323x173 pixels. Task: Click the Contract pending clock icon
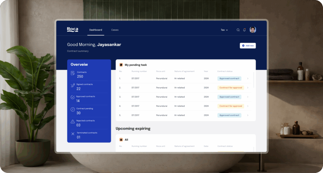point(73,109)
